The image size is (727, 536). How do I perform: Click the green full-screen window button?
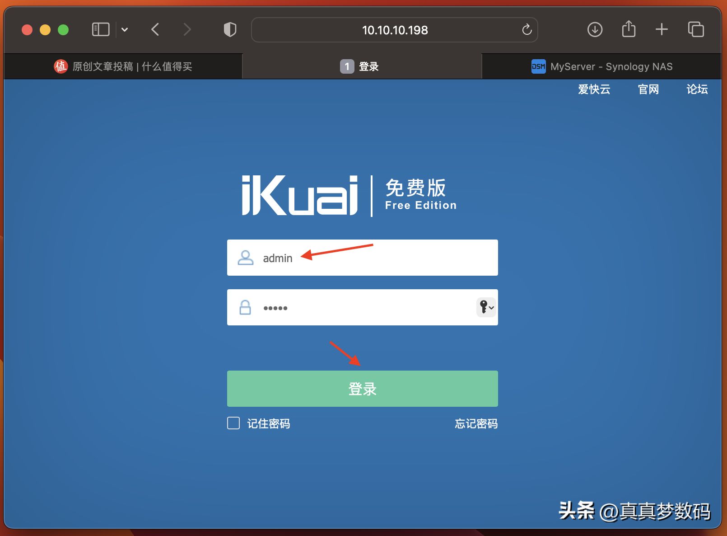63,30
